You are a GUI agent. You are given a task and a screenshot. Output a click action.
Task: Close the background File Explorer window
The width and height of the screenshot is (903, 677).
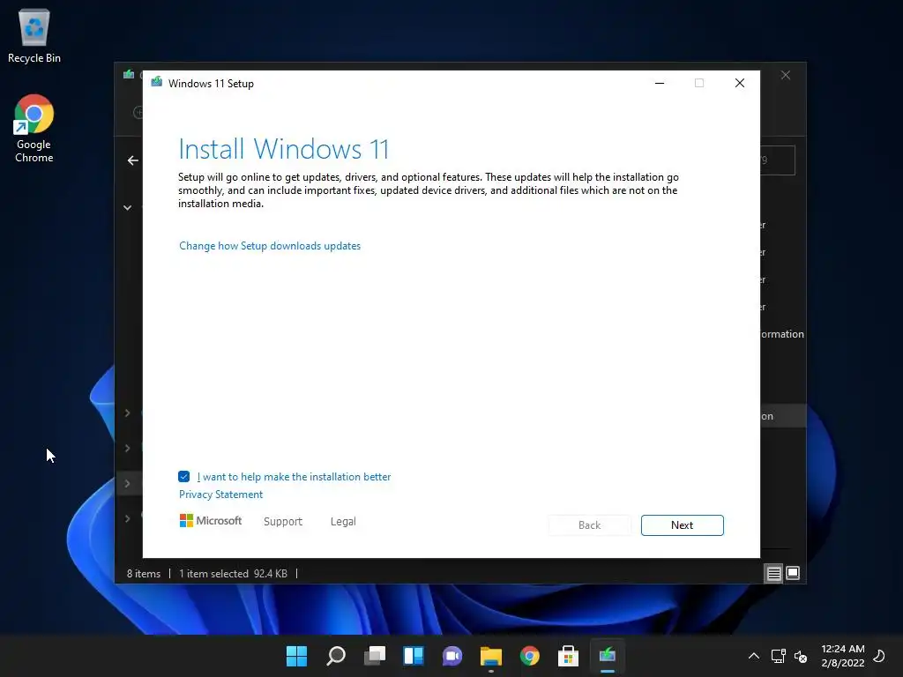tap(786, 76)
